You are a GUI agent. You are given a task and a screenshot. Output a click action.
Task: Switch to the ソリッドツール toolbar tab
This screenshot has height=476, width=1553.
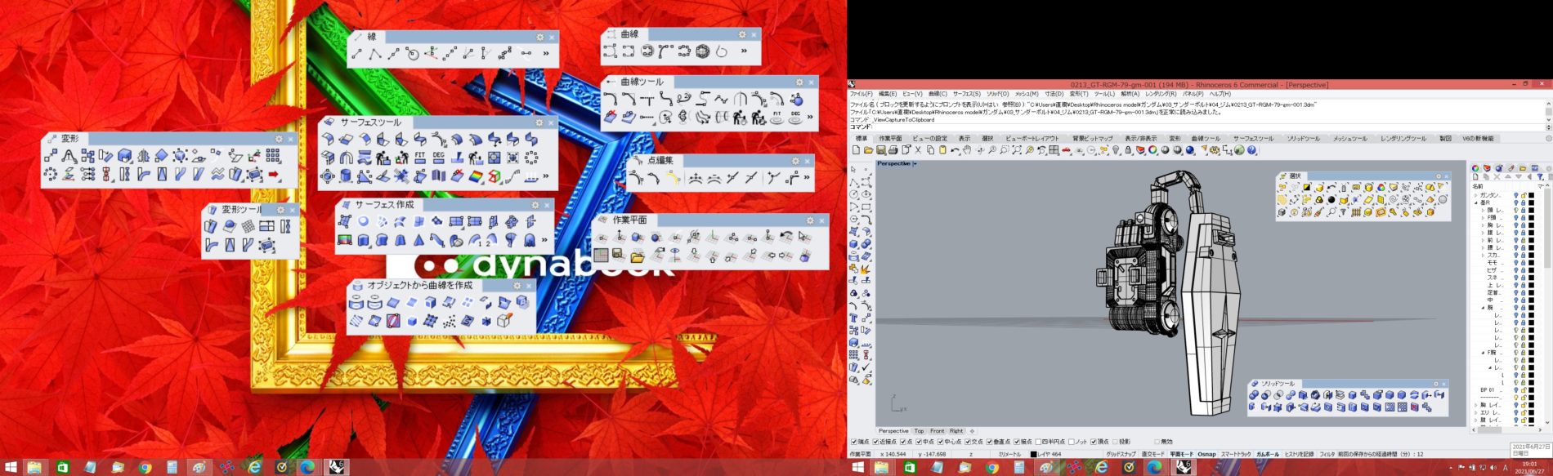click(1303, 139)
